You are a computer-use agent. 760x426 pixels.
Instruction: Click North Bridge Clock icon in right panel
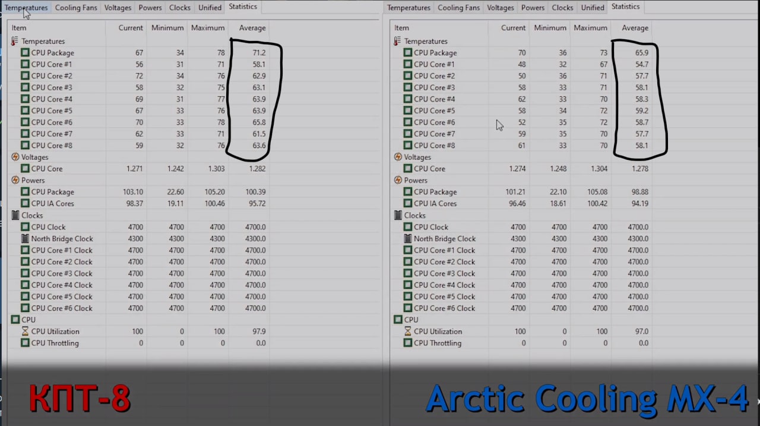point(407,238)
